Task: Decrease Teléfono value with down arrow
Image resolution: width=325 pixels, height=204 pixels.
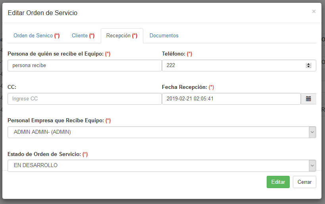Action: tap(308, 67)
